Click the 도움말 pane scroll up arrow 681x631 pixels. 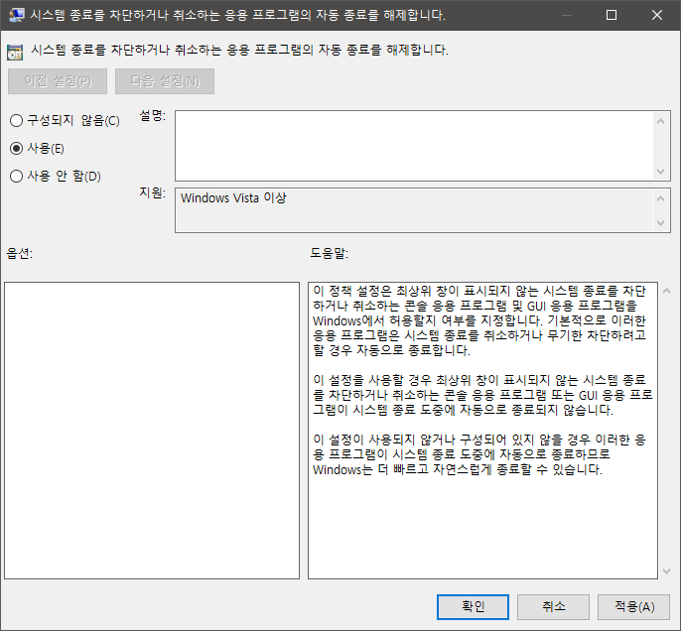667,292
